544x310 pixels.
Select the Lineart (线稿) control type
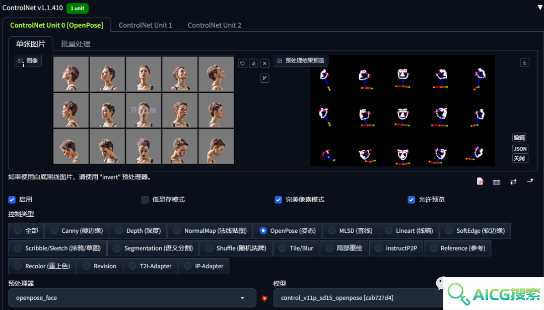409,230
